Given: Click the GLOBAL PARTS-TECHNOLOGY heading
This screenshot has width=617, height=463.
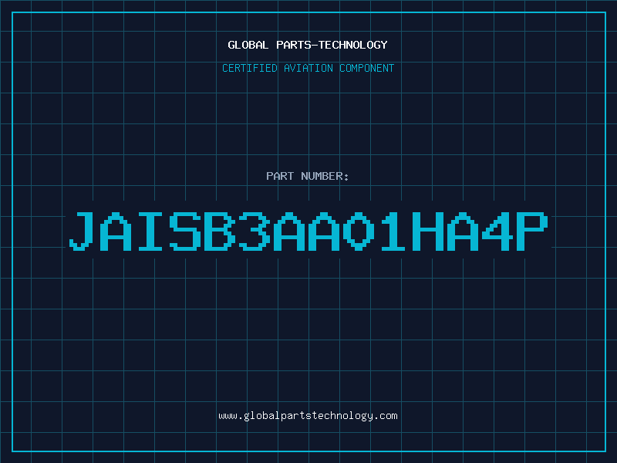Looking at the screenshot, I should click(x=308, y=45).
